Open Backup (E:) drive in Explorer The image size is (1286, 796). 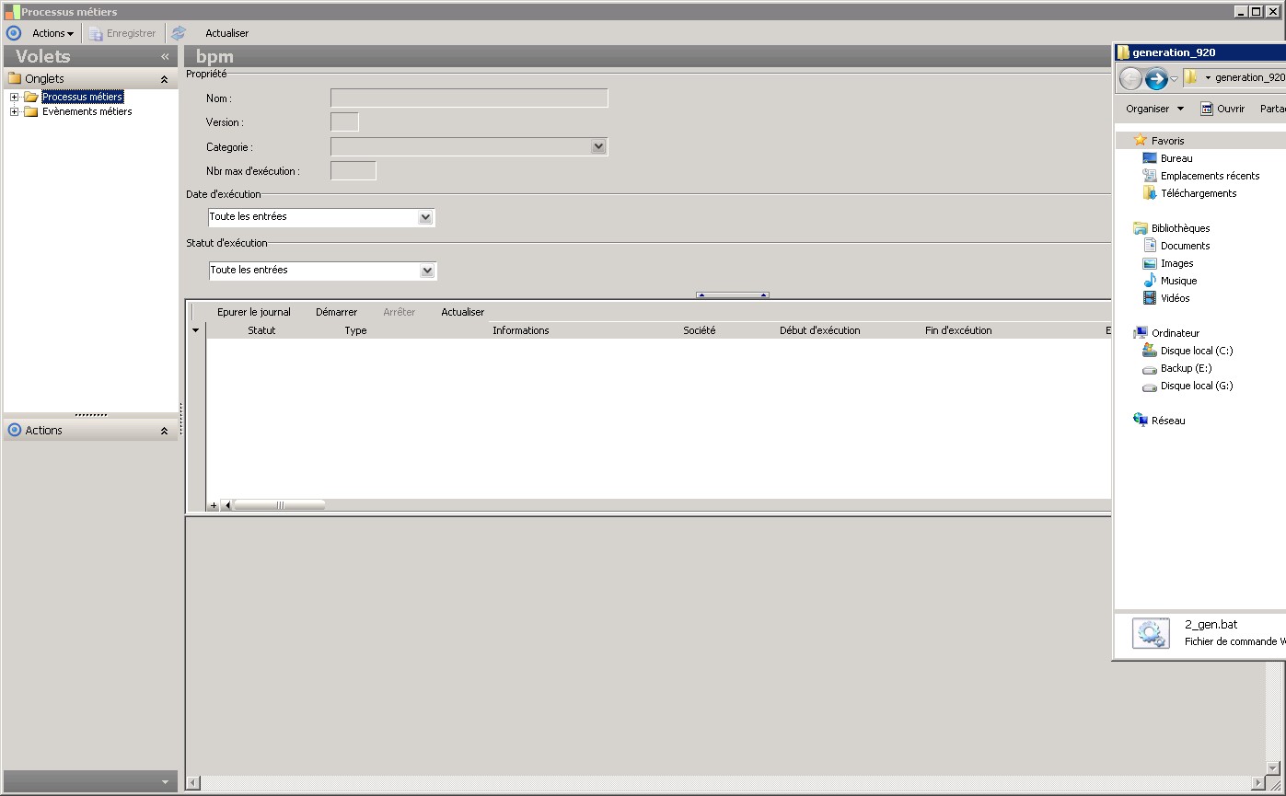(x=1186, y=368)
